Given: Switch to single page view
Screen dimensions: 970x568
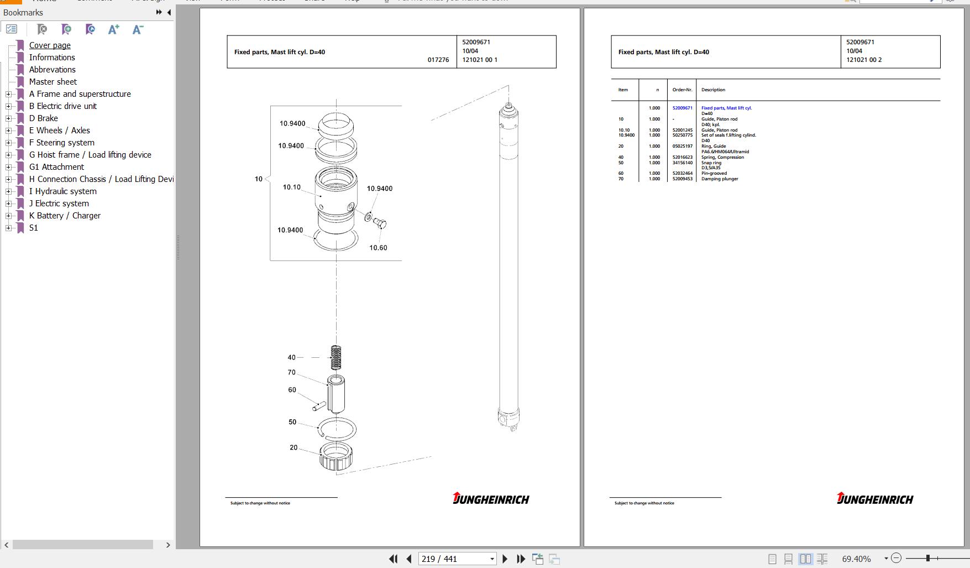Looking at the screenshot, I should pos(773,559).
